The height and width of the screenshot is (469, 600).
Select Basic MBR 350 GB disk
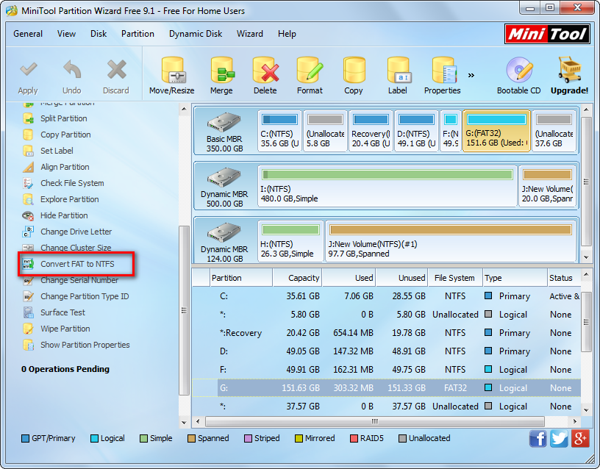click(x=224, y=132)
